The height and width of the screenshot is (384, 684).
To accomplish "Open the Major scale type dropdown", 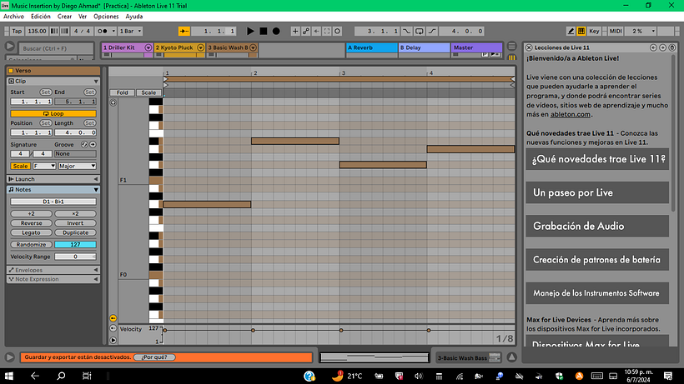I will point(78,166).
